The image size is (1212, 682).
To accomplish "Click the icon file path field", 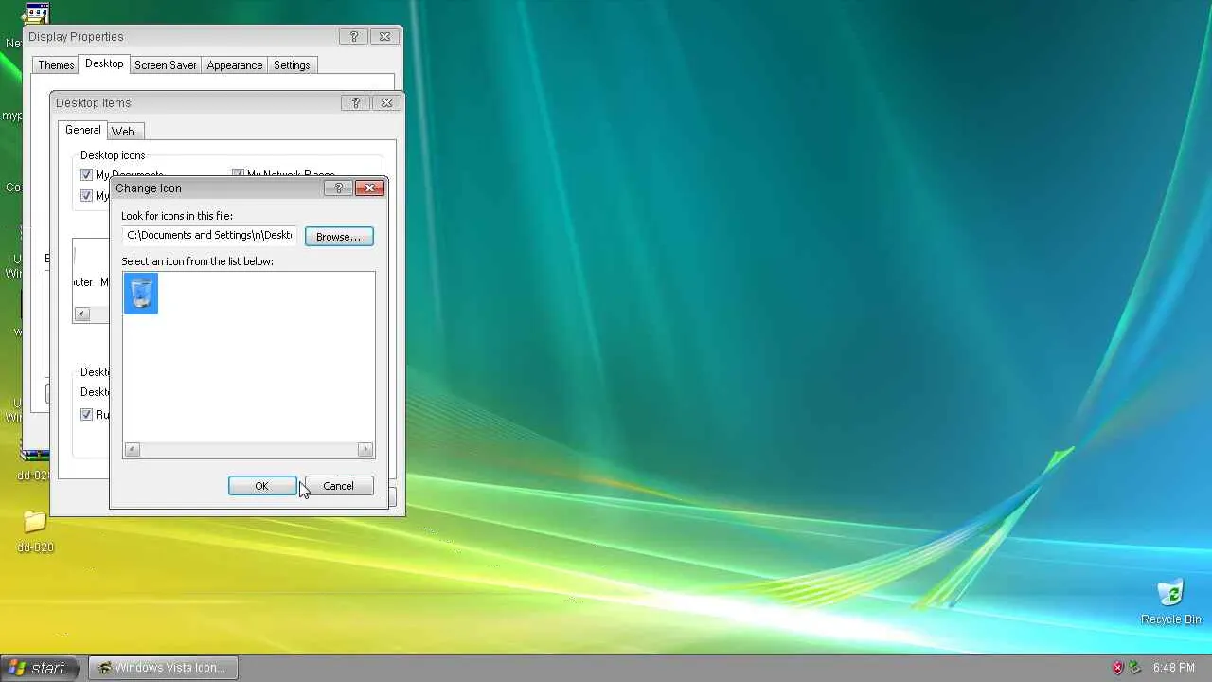I will 209,235.
